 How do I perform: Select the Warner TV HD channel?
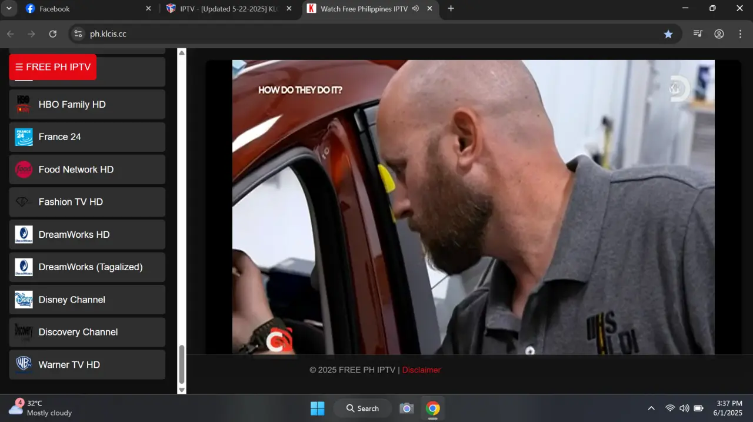pyautogui.click(x=87, y=365)
